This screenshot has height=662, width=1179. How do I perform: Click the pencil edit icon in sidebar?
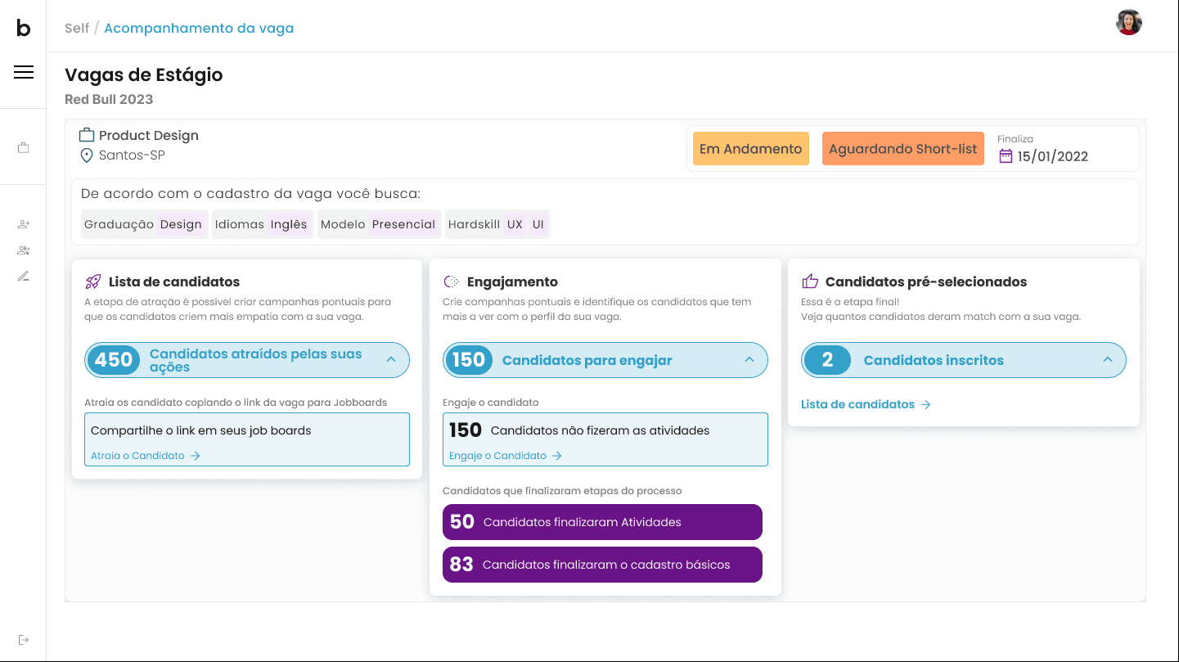click(x=24, y=277)
